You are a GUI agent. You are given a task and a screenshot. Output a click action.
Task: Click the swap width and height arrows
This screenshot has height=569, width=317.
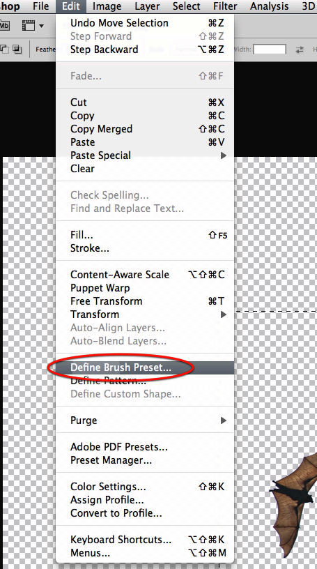click(300, 50)
